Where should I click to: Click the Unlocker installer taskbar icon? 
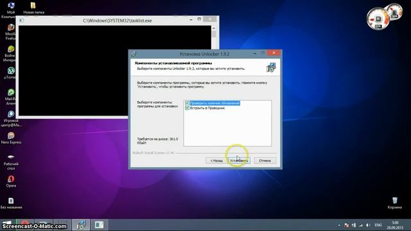[81, 225]
